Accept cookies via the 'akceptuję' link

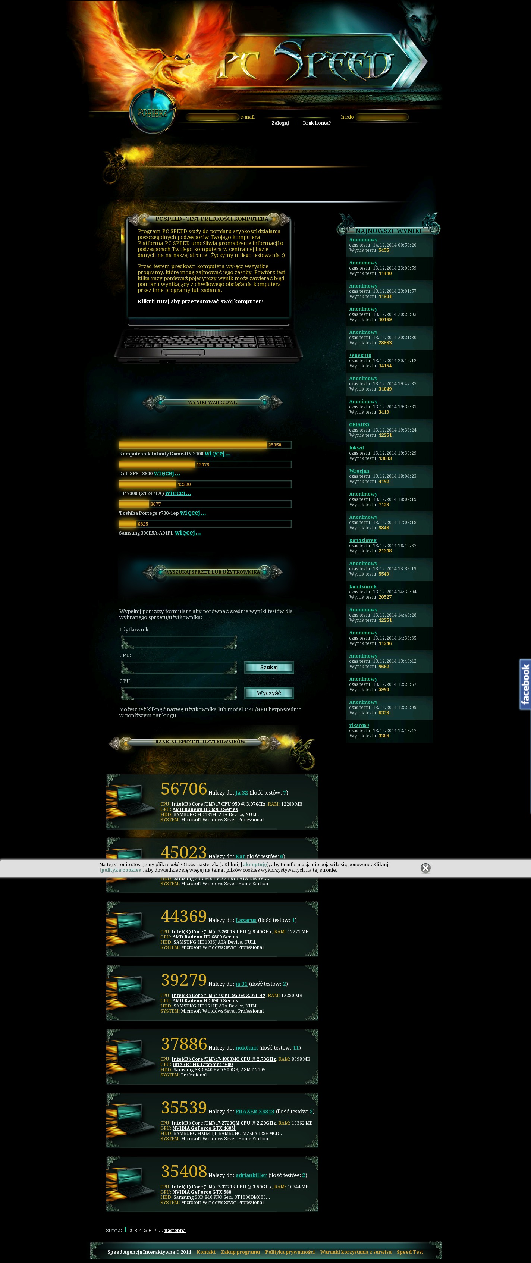pos(255,864)
